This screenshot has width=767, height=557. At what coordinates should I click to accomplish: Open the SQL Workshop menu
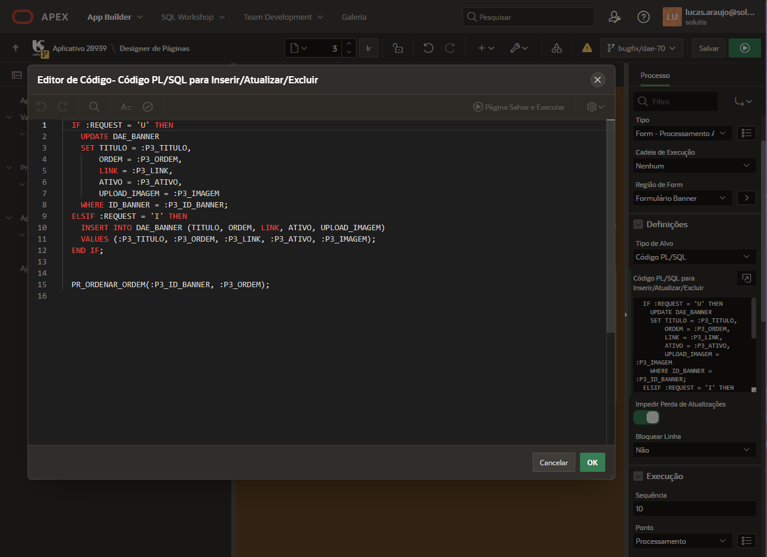point(193,17)
